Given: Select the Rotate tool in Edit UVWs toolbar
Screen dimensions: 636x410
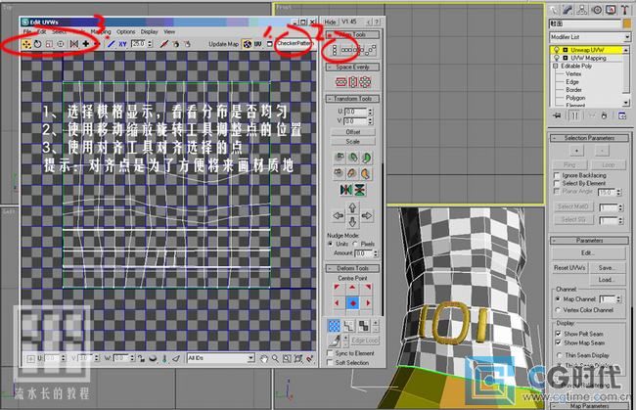Looking at the screenshot, I should click(38, 44).
